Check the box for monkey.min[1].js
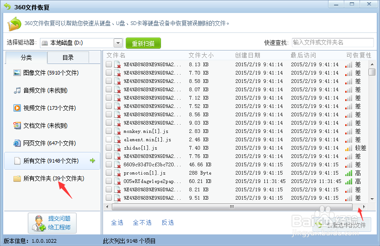Viewport: 380px width, 246px height. tap(109, 131)
